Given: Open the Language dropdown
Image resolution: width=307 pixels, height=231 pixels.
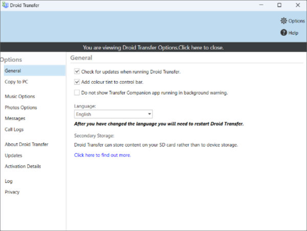Looking at the screenshot, I should coord(113,114).
